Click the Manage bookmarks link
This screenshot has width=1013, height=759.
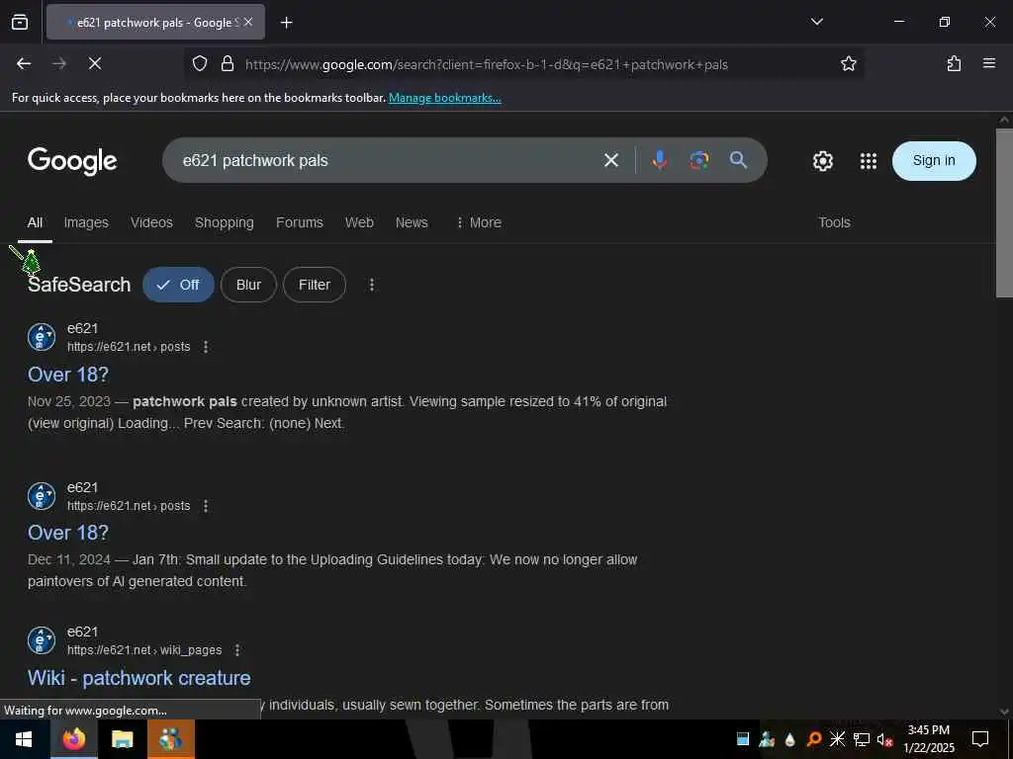pyautogui.click(x=444, y=98)
